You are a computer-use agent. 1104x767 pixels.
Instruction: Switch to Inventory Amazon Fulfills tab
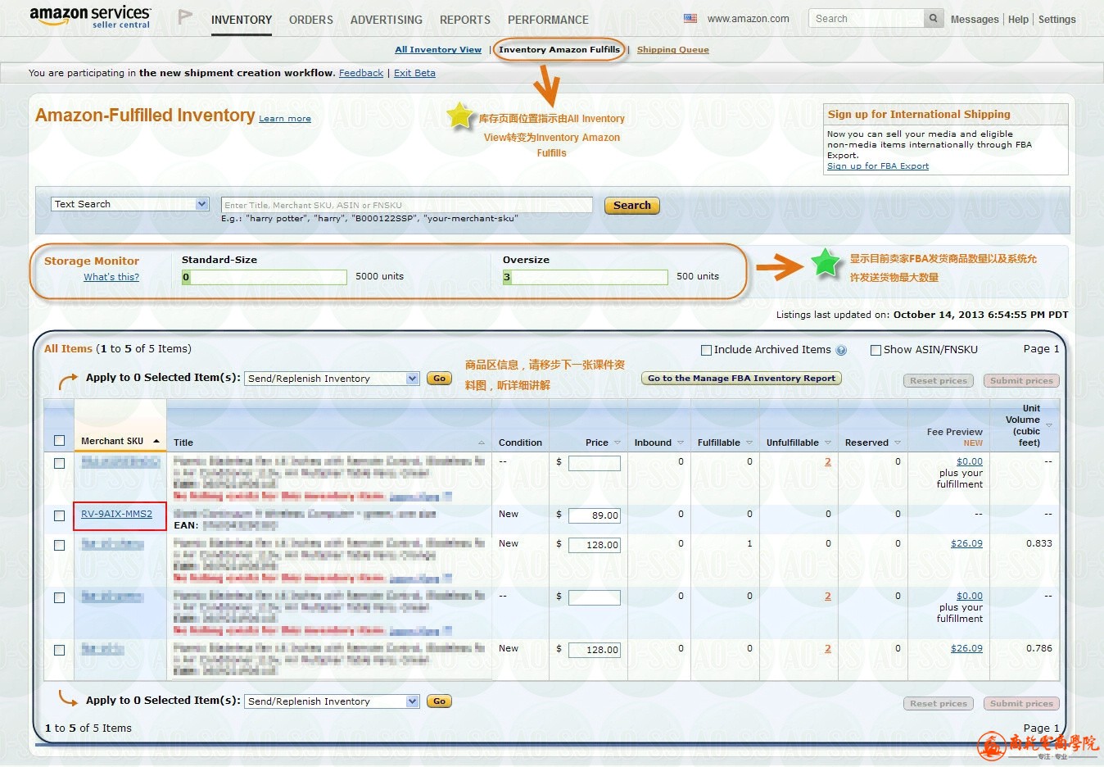[x=559, y=50]
